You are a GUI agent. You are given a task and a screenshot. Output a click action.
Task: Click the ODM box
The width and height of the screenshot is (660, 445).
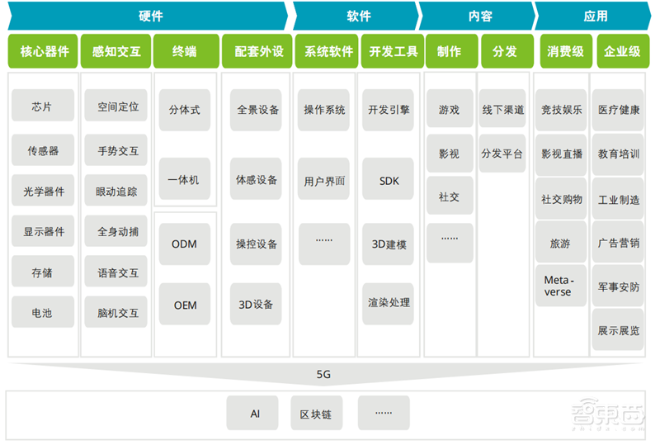pyautogui.click(x=185, y=244)
